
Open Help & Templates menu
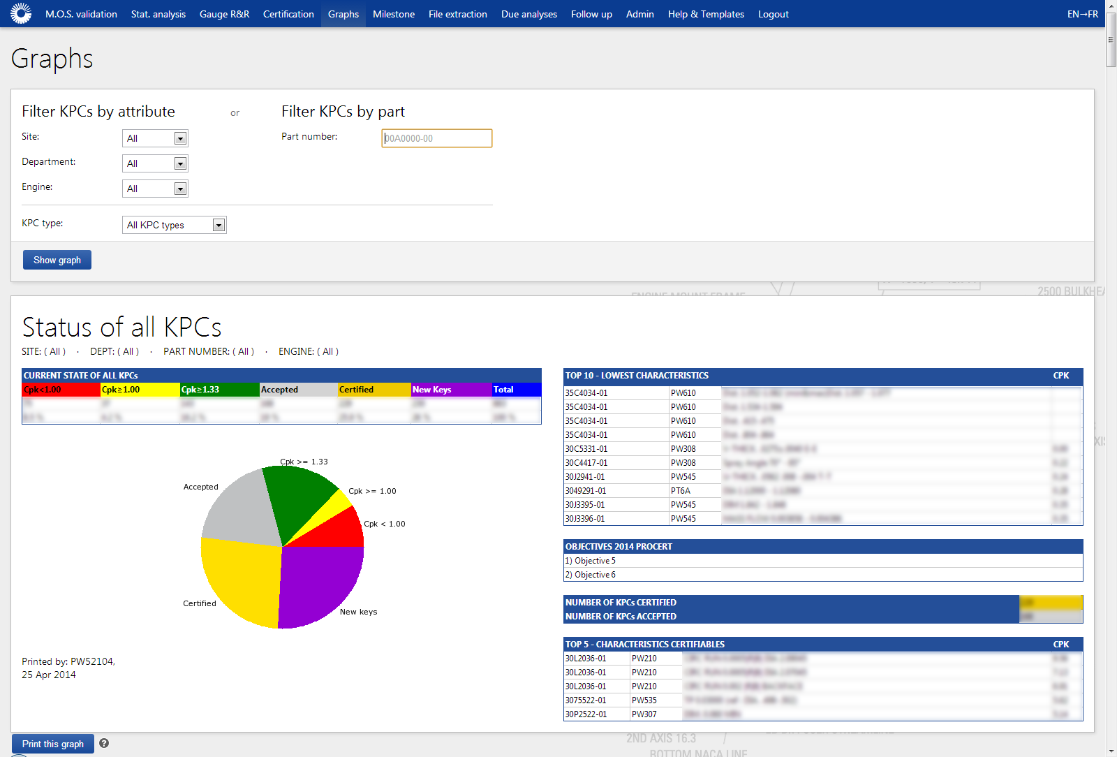click(706, 14)
